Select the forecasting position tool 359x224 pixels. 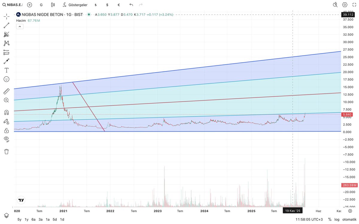tap(7, 52)
